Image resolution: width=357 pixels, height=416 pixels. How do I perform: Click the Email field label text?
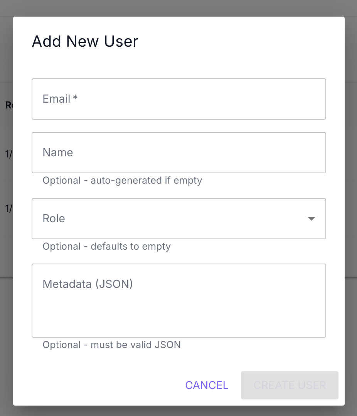tap(56, 99)
